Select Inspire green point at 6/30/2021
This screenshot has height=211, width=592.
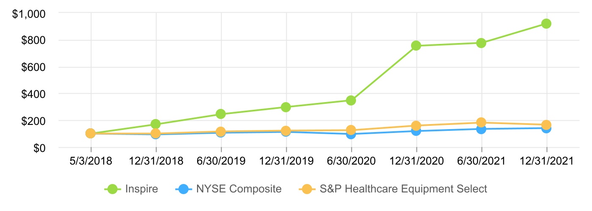point(481,43)
